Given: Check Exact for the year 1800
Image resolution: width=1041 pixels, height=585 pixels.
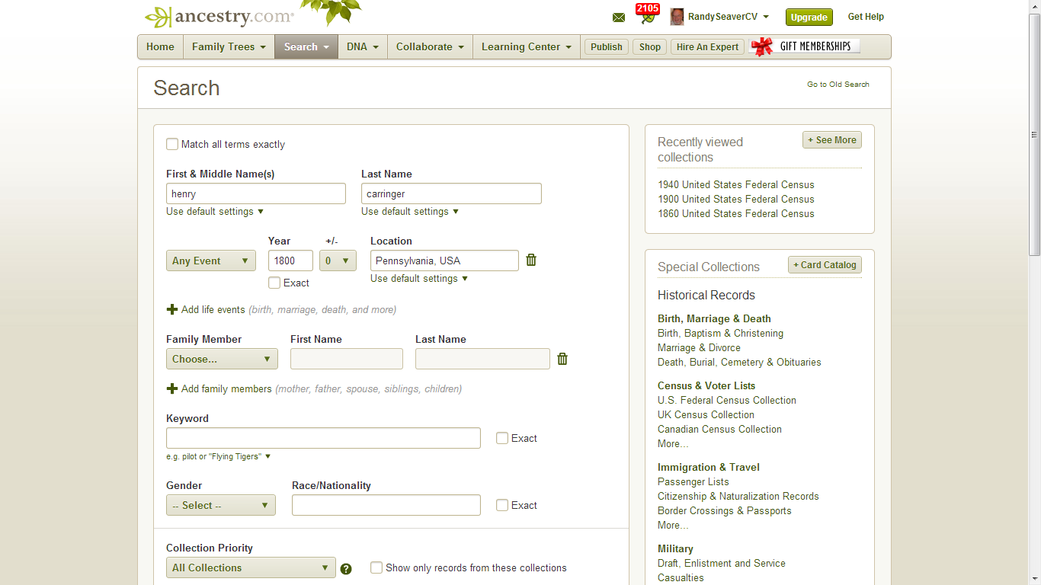Looking at the screenshot, I should tap(274, 283).
